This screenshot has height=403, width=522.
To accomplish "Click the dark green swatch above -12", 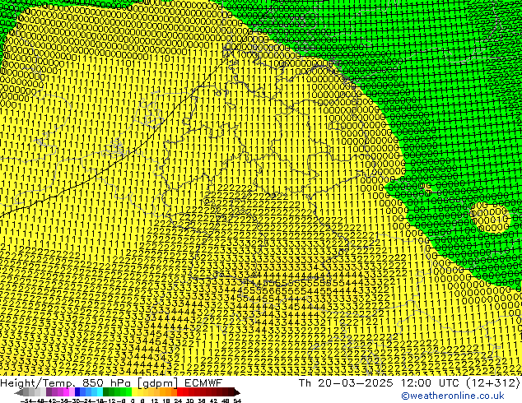I will (x=106, y=392).
